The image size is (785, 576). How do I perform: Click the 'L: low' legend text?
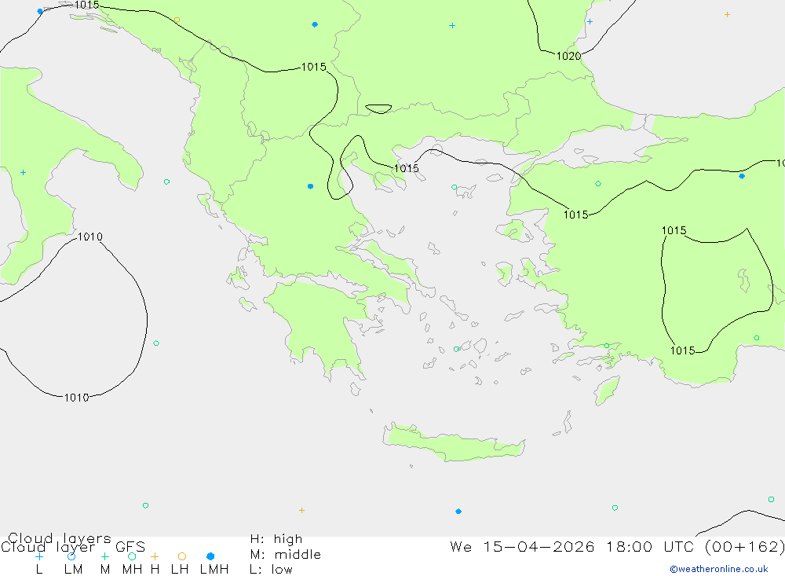(271, 570)
